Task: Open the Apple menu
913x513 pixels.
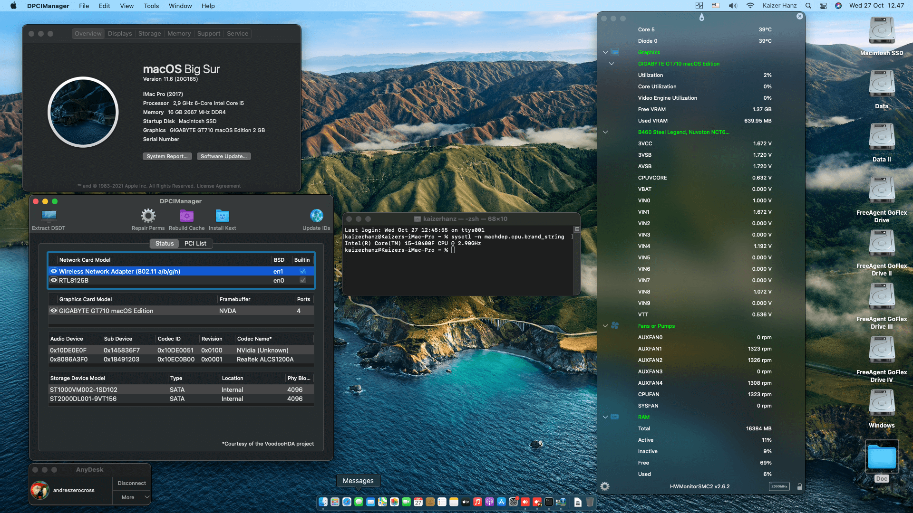Action: click(x=13, y=6)
